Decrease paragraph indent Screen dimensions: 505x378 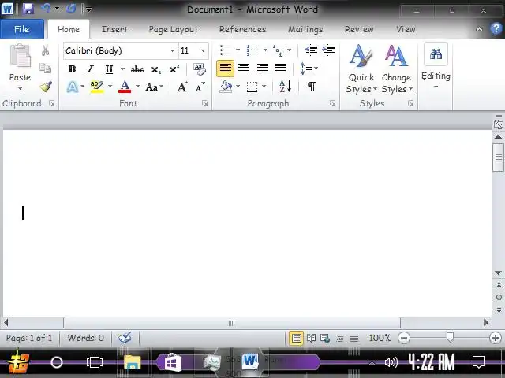(x=311, y=50)
